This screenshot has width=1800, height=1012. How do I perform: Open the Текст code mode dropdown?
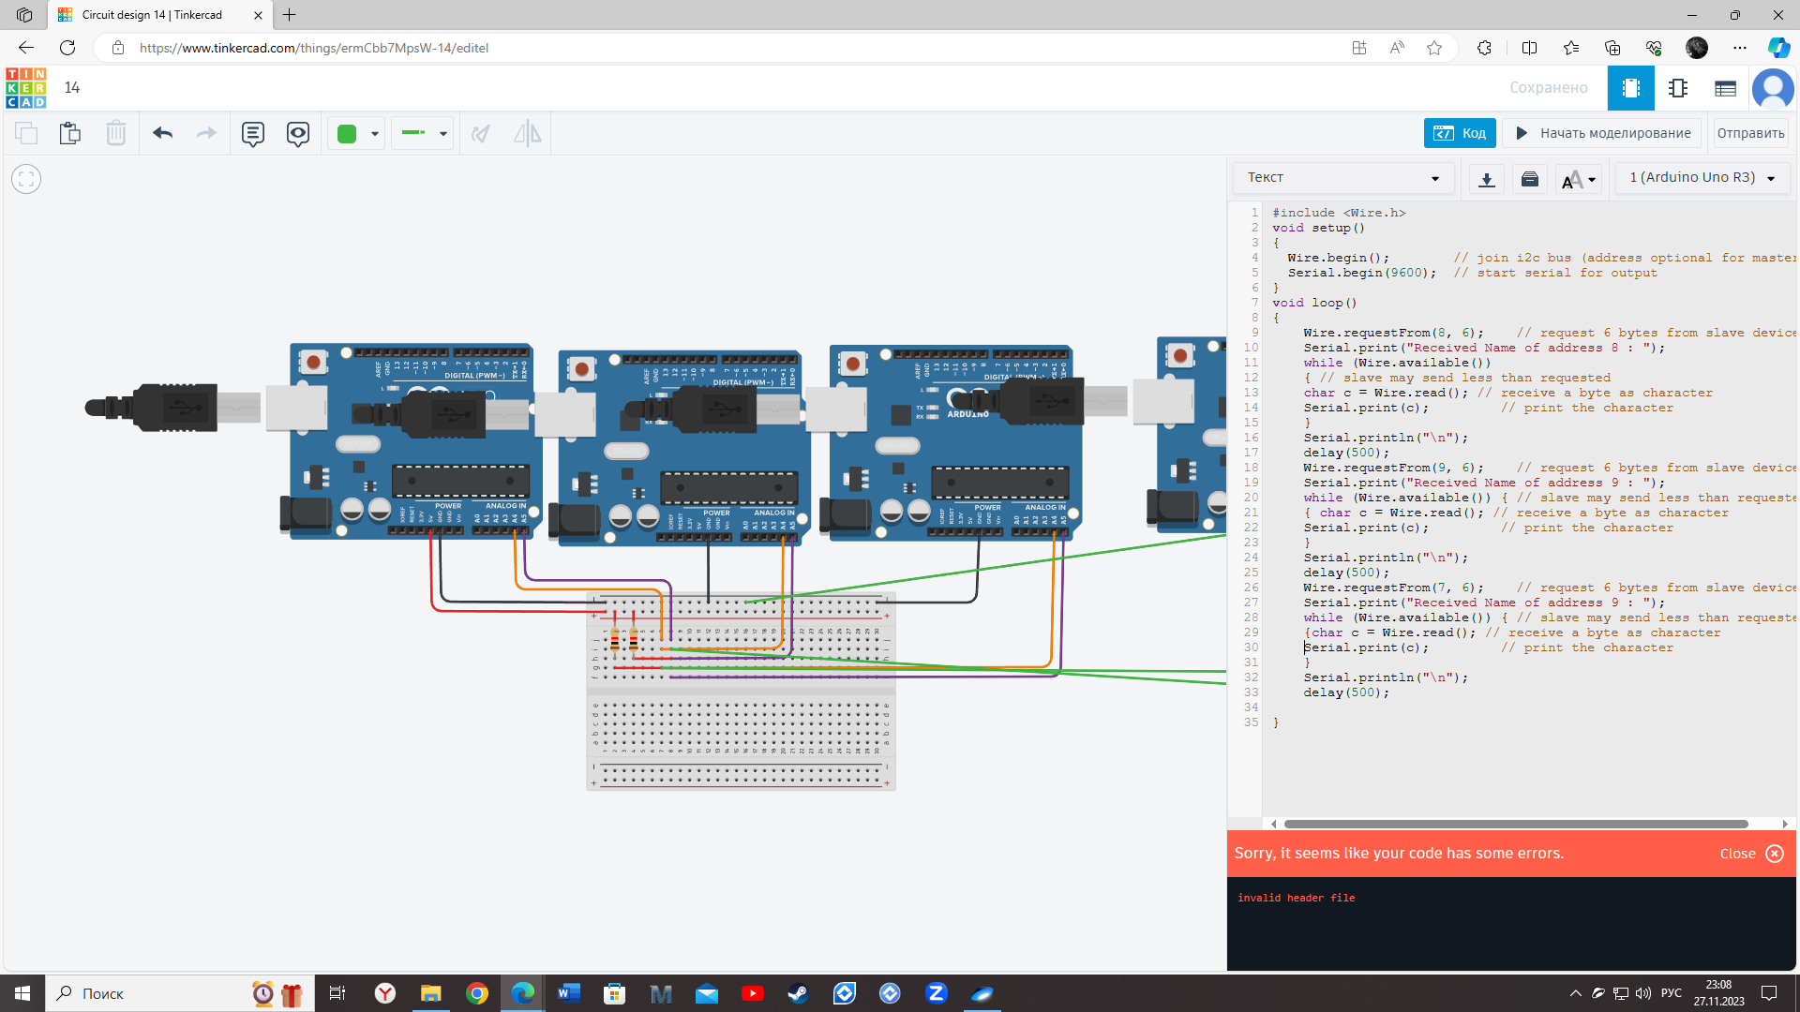pyautogui.click(x=1343, y=178)
